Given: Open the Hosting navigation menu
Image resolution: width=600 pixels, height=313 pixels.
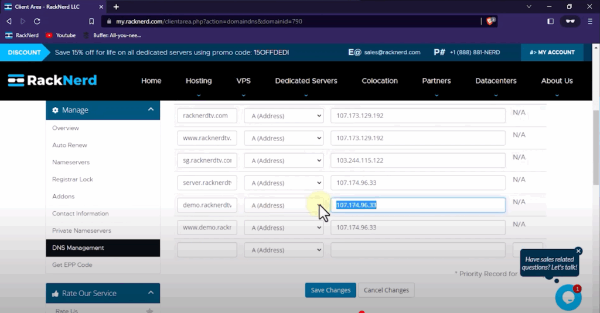Looking at the screenshot, I should click(199, 81).
